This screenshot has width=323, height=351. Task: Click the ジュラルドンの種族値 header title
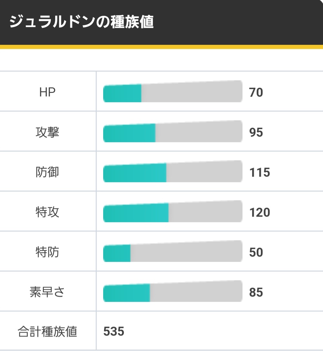point(82,22)
